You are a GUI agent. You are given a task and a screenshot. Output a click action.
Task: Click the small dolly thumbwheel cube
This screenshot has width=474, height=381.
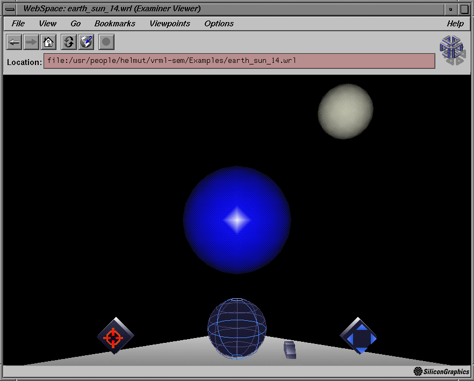point(290,350)
